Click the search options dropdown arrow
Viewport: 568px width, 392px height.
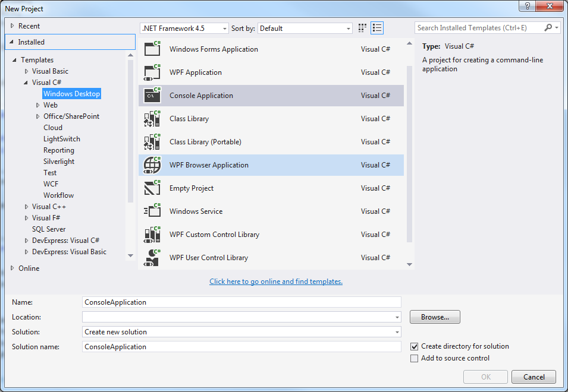(x=557, y=27)
